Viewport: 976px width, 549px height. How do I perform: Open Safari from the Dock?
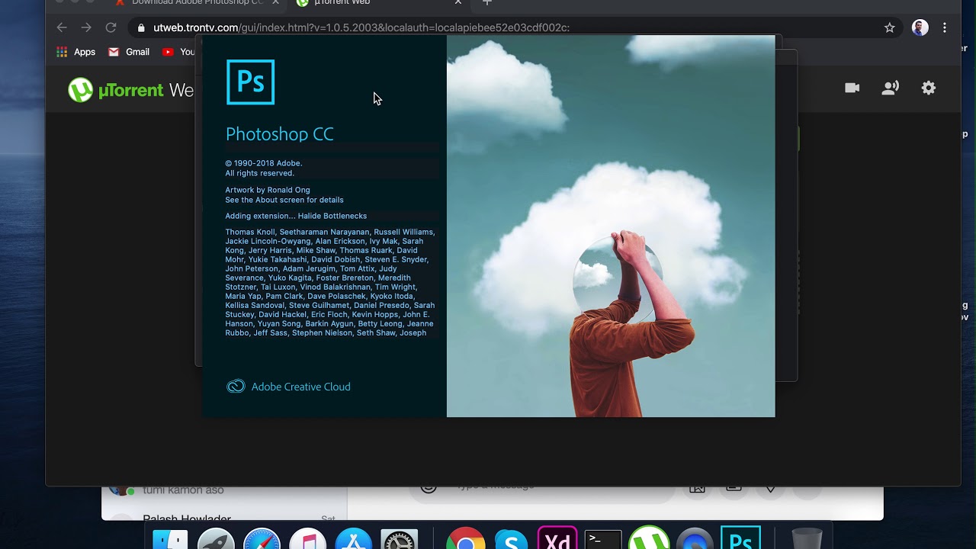pos(262,539)
